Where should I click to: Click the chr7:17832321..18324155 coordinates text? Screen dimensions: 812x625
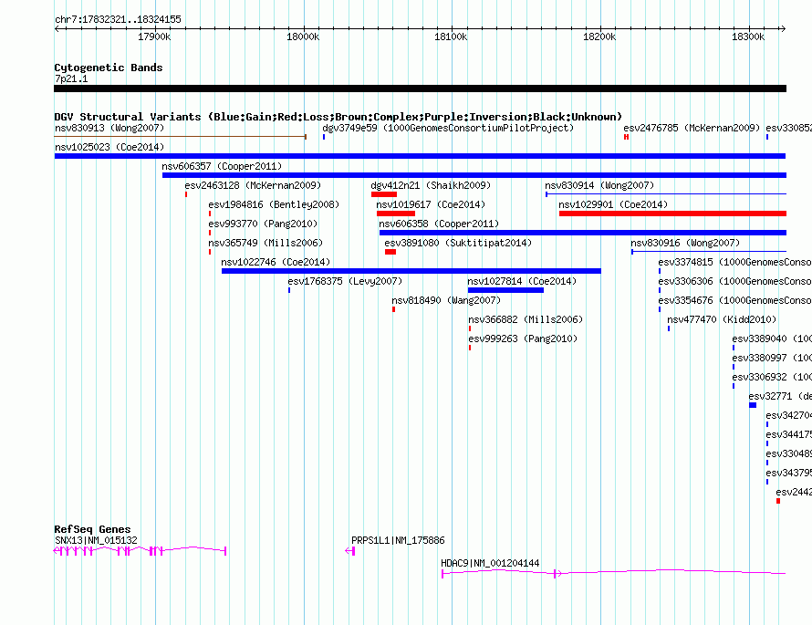118,19
